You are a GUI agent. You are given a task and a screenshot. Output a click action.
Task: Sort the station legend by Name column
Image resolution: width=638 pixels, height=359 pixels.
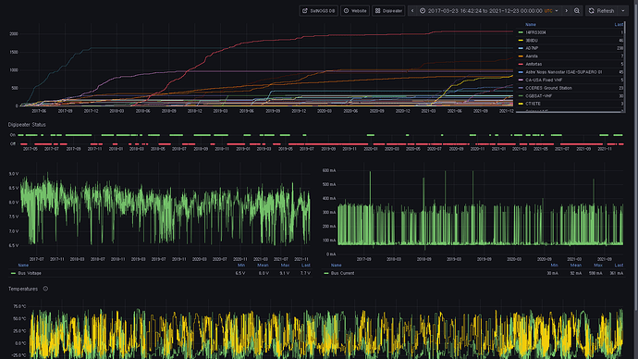pos(531,24)
